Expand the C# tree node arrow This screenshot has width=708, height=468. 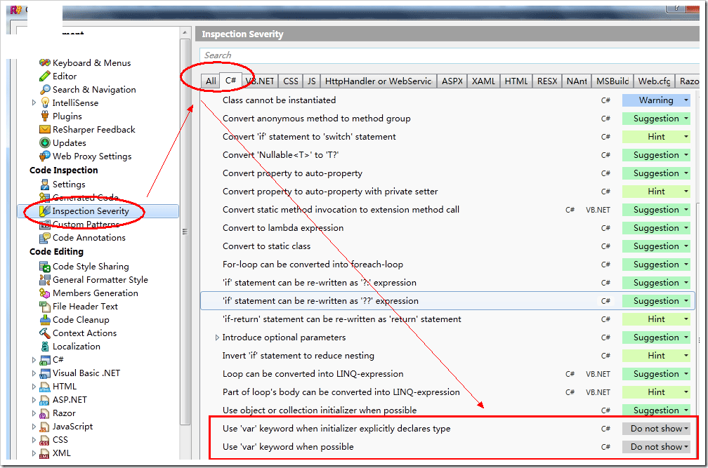coord(34,360)
